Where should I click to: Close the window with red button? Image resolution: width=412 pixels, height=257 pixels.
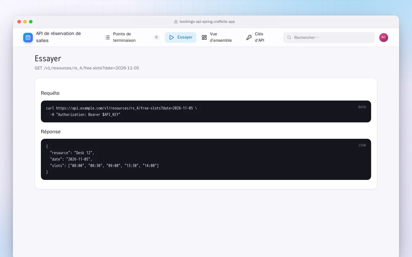pos(19,22)
